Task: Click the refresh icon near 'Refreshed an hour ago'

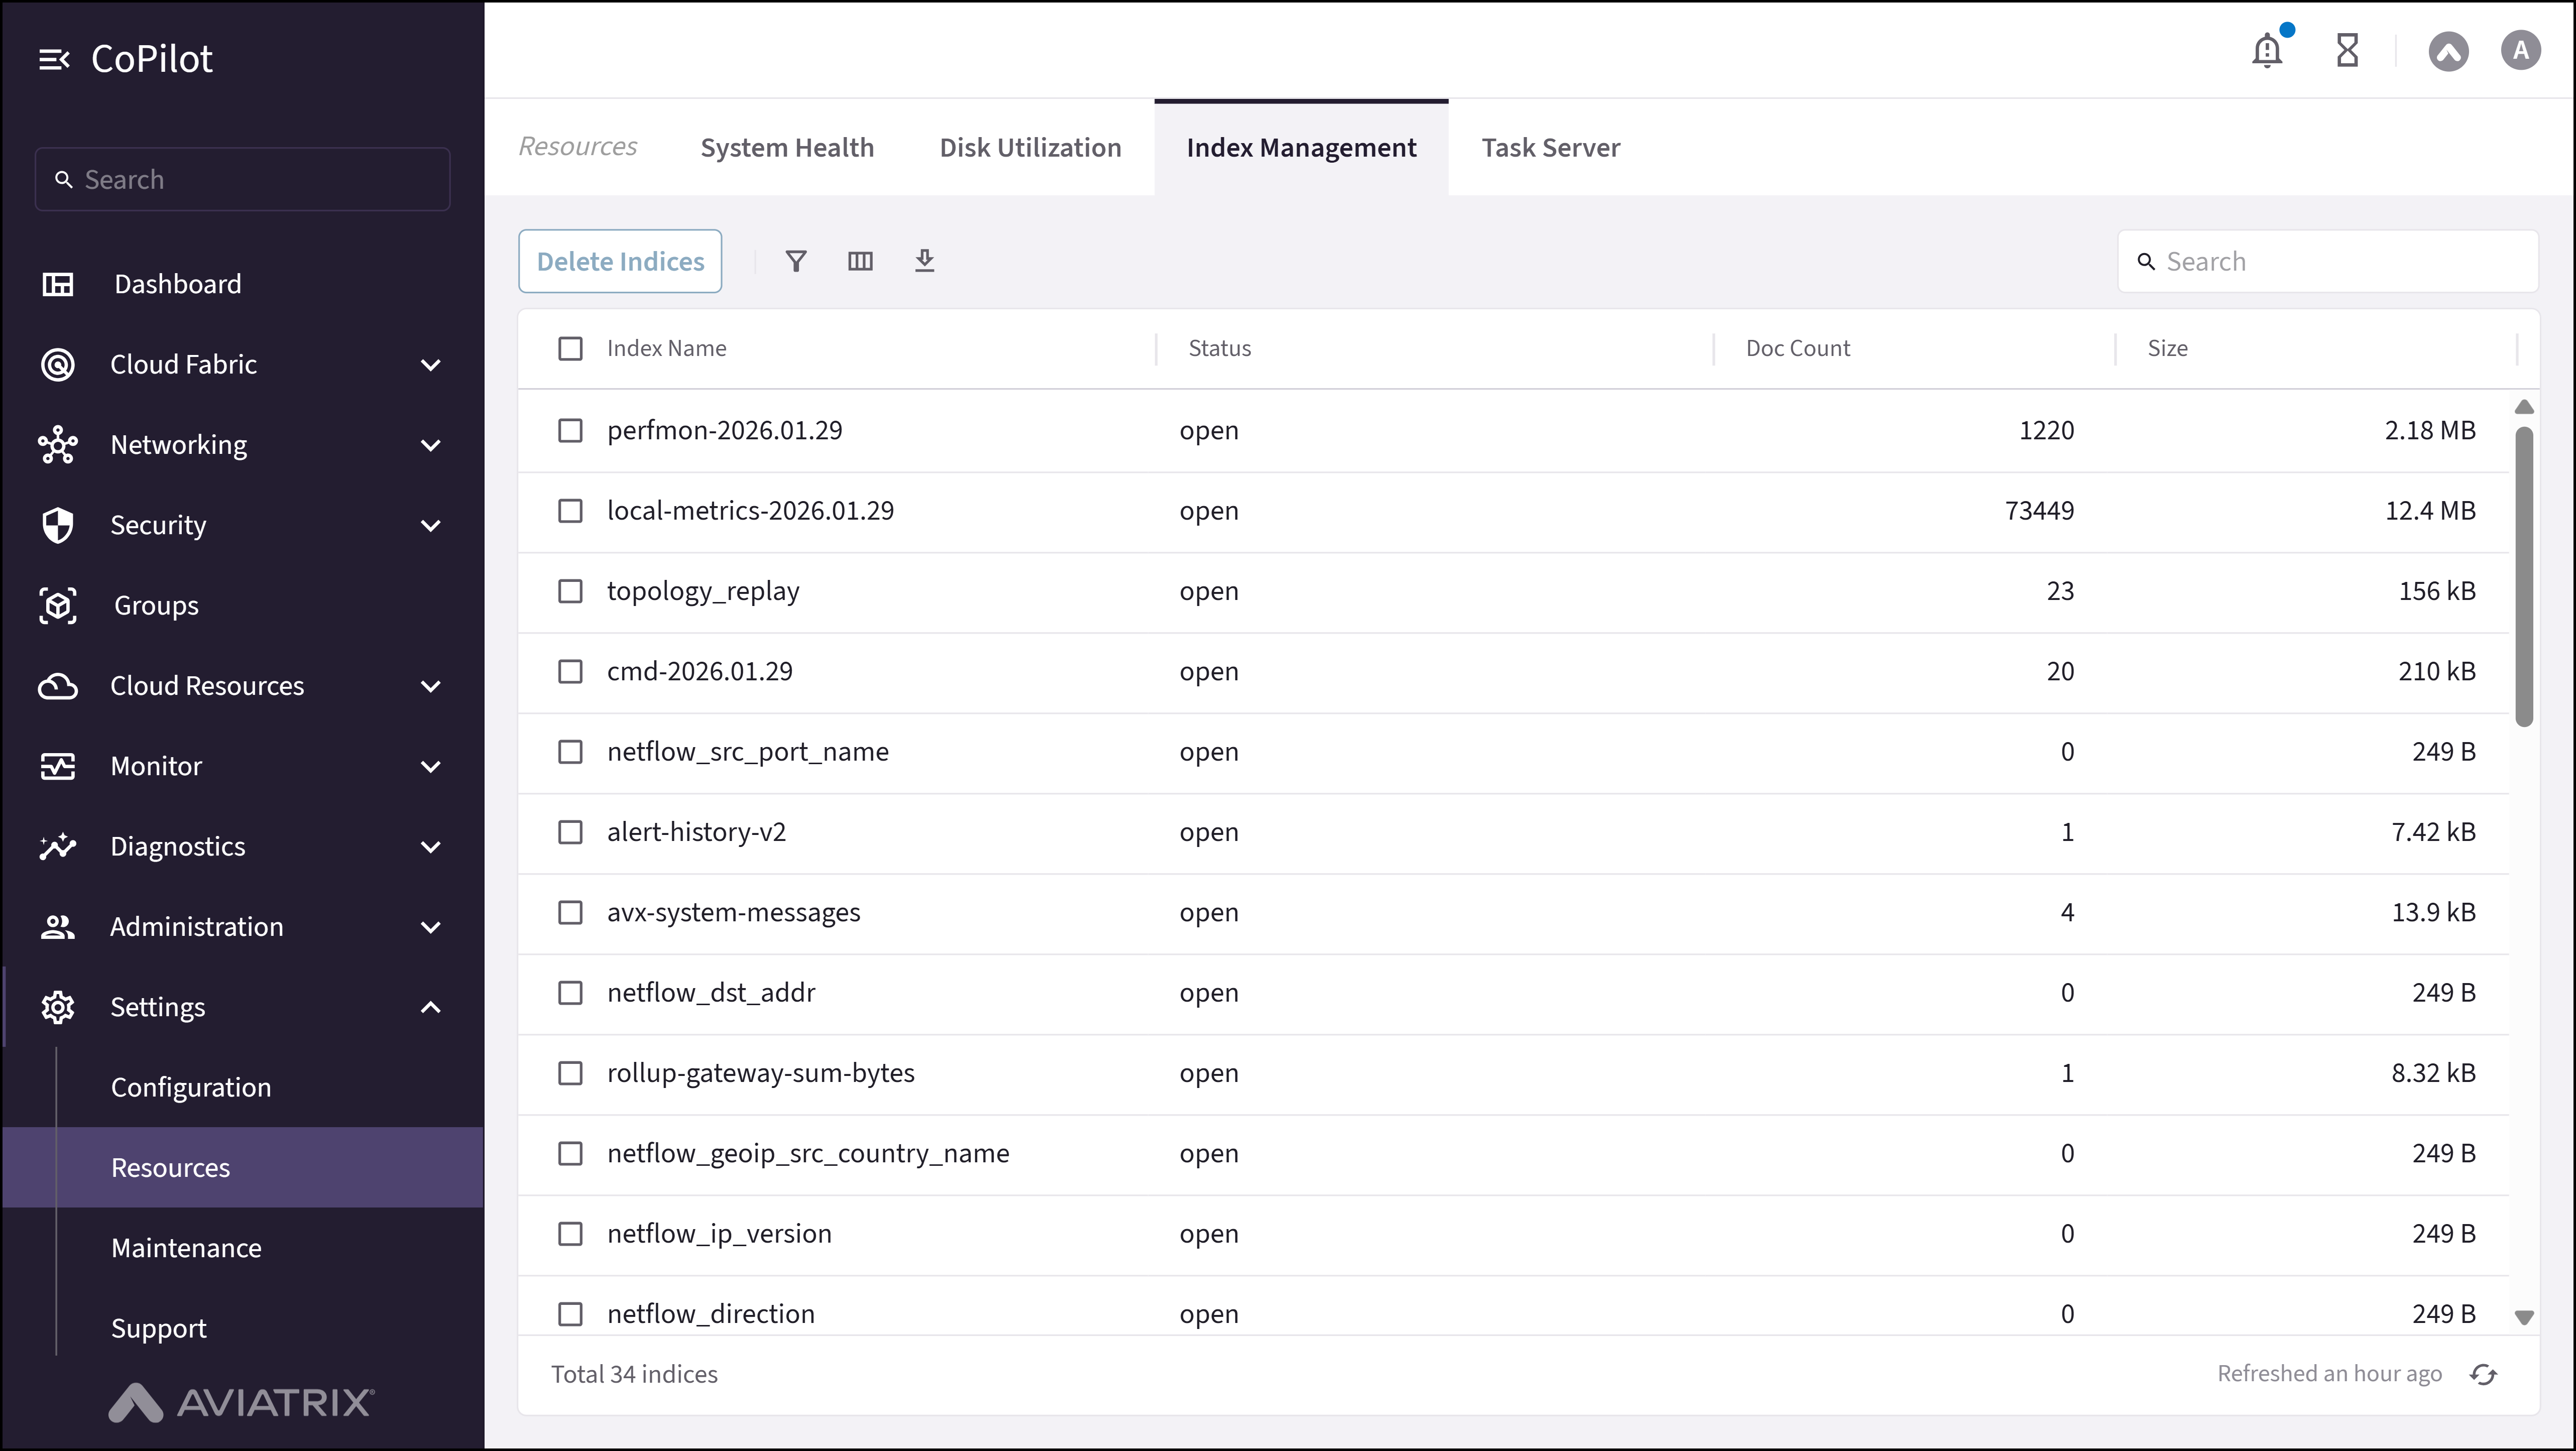Action: pyautogui.click(x=2484, y=1373)
